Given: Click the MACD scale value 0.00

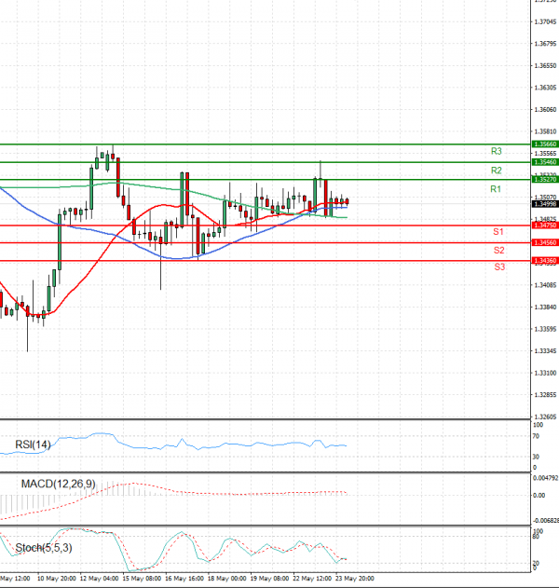Looking at the screenshot, I should click(539, 496).
